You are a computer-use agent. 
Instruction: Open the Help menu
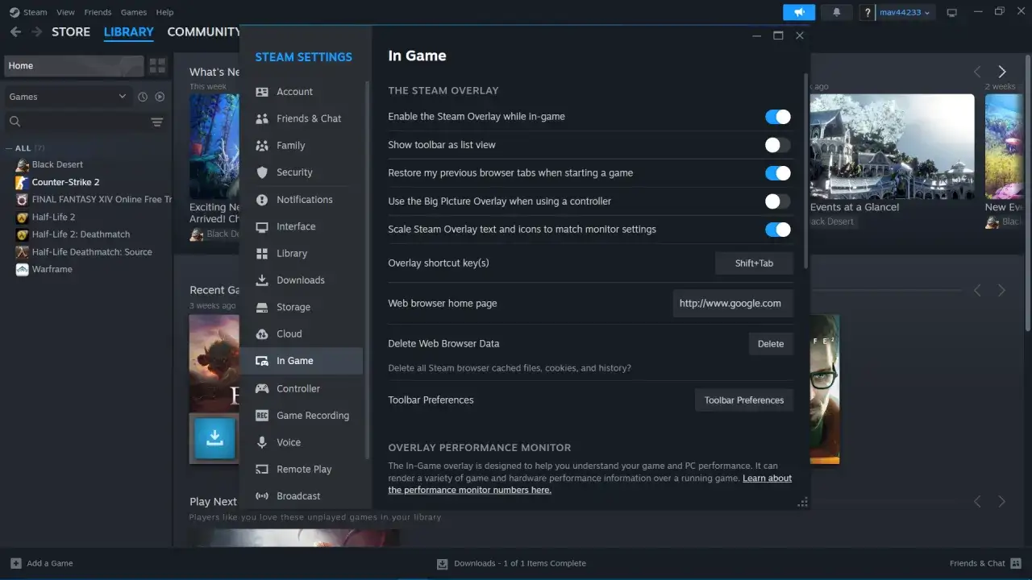[x=164, y=12]
